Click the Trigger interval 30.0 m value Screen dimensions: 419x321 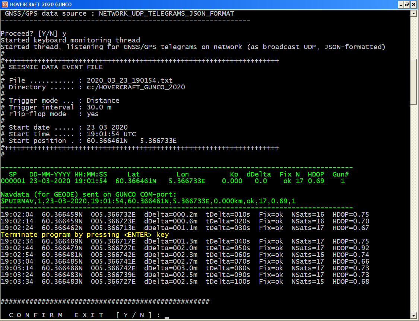tap(99, 107)
